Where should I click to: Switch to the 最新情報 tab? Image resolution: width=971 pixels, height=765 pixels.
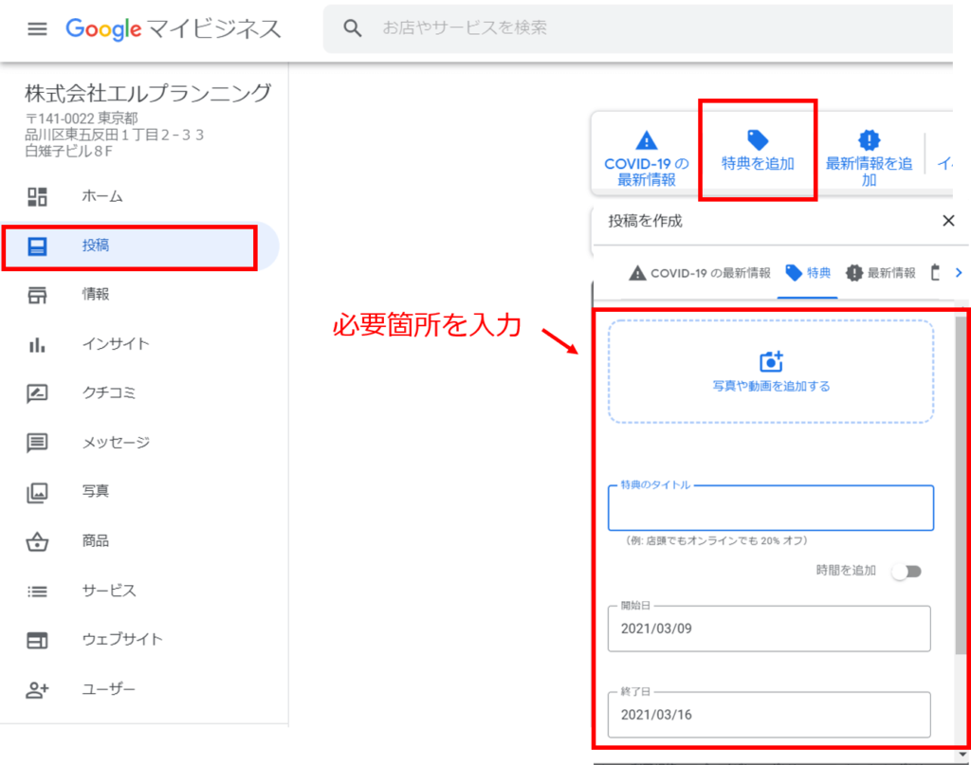pos(881,273)
